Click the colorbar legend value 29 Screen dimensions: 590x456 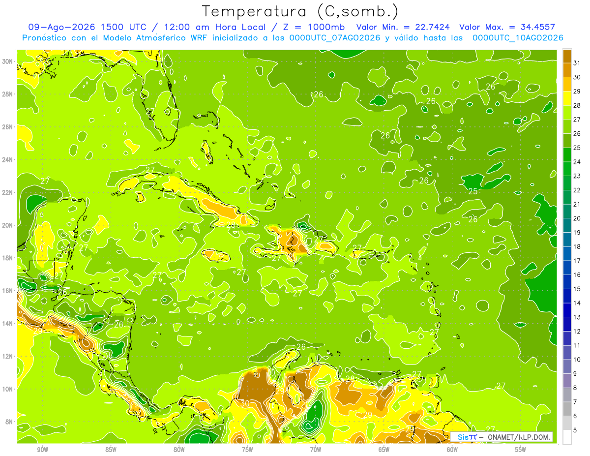577,91
